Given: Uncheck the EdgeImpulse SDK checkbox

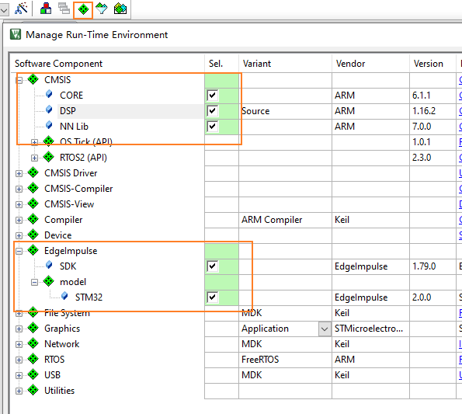Looking at the screenshot, I should click(x=213, y=266).
